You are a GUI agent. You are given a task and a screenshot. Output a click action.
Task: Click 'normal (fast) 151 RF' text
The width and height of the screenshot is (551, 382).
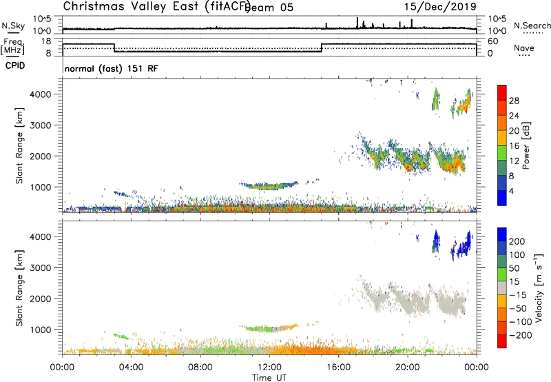click(111, 68)
